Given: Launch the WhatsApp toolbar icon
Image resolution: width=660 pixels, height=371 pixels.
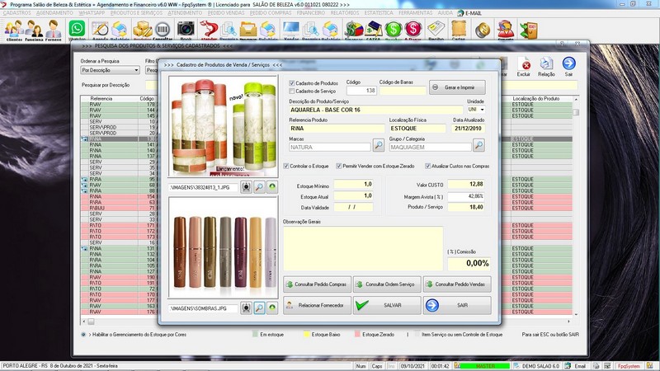Looking at the screenshot, I should coord(77,30).
